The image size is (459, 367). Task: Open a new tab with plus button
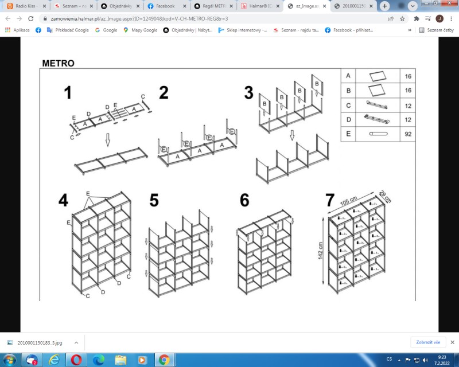coord(384,6)
